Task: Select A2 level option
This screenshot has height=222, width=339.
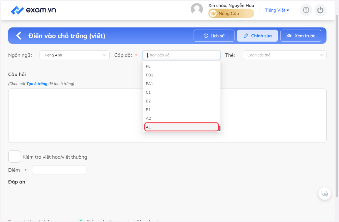Action: pos(181,118)
